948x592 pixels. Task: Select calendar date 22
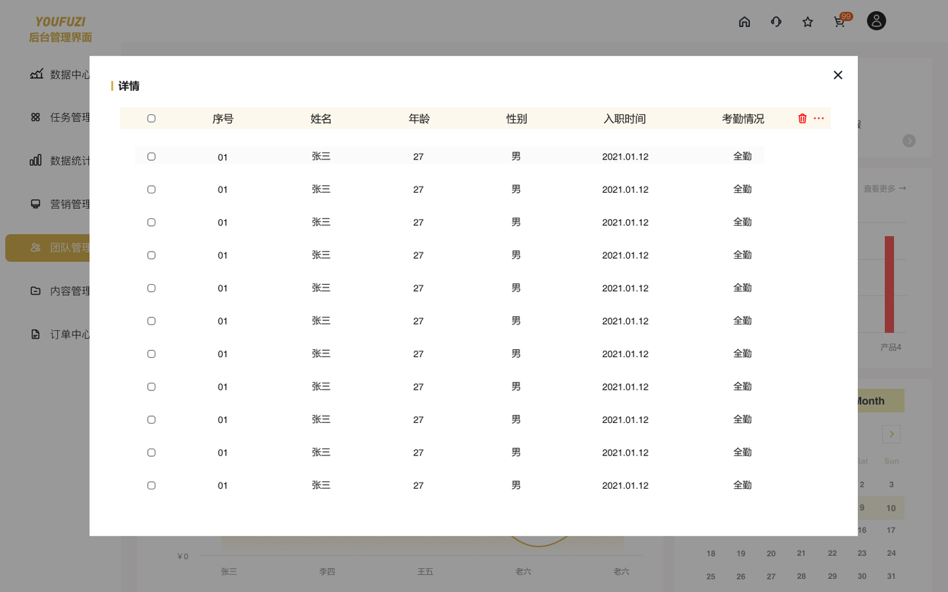tap(832, 553)
